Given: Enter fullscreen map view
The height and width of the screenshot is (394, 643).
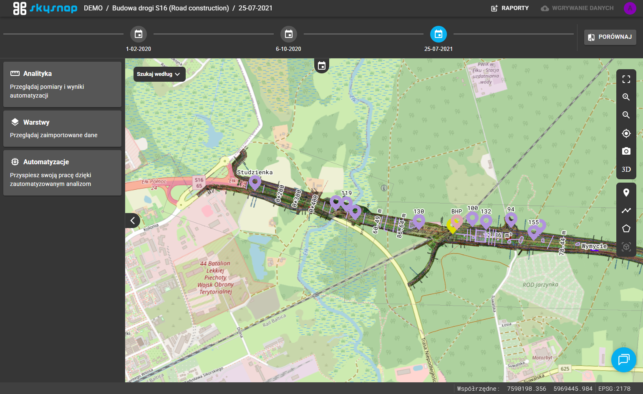Looking at the screenshot, I should [626, 79].
